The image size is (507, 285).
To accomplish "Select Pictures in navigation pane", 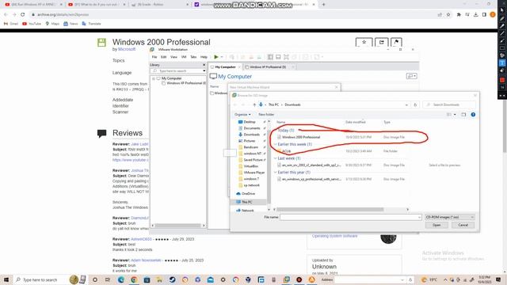I will (250, 141).
